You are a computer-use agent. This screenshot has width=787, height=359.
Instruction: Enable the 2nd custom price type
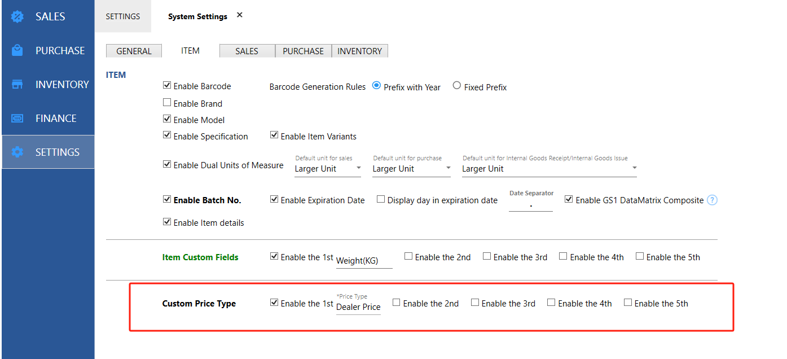pos(397,303)
